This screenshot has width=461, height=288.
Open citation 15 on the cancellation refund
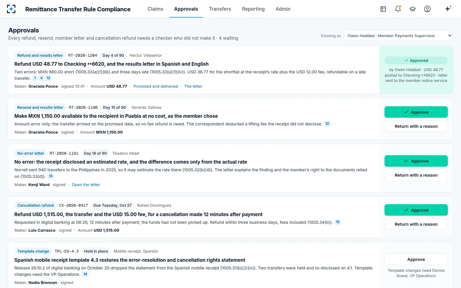pyautogui.click(x=338, y=222)
